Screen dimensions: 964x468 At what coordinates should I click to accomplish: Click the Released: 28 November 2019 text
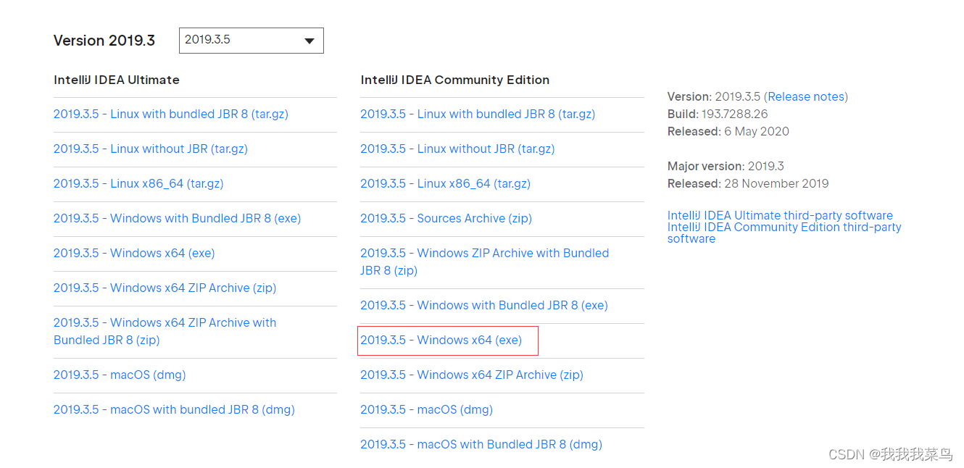748,183
